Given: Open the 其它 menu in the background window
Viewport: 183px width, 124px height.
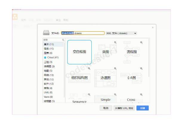Looking at the screenshot, I should [58, 20].
